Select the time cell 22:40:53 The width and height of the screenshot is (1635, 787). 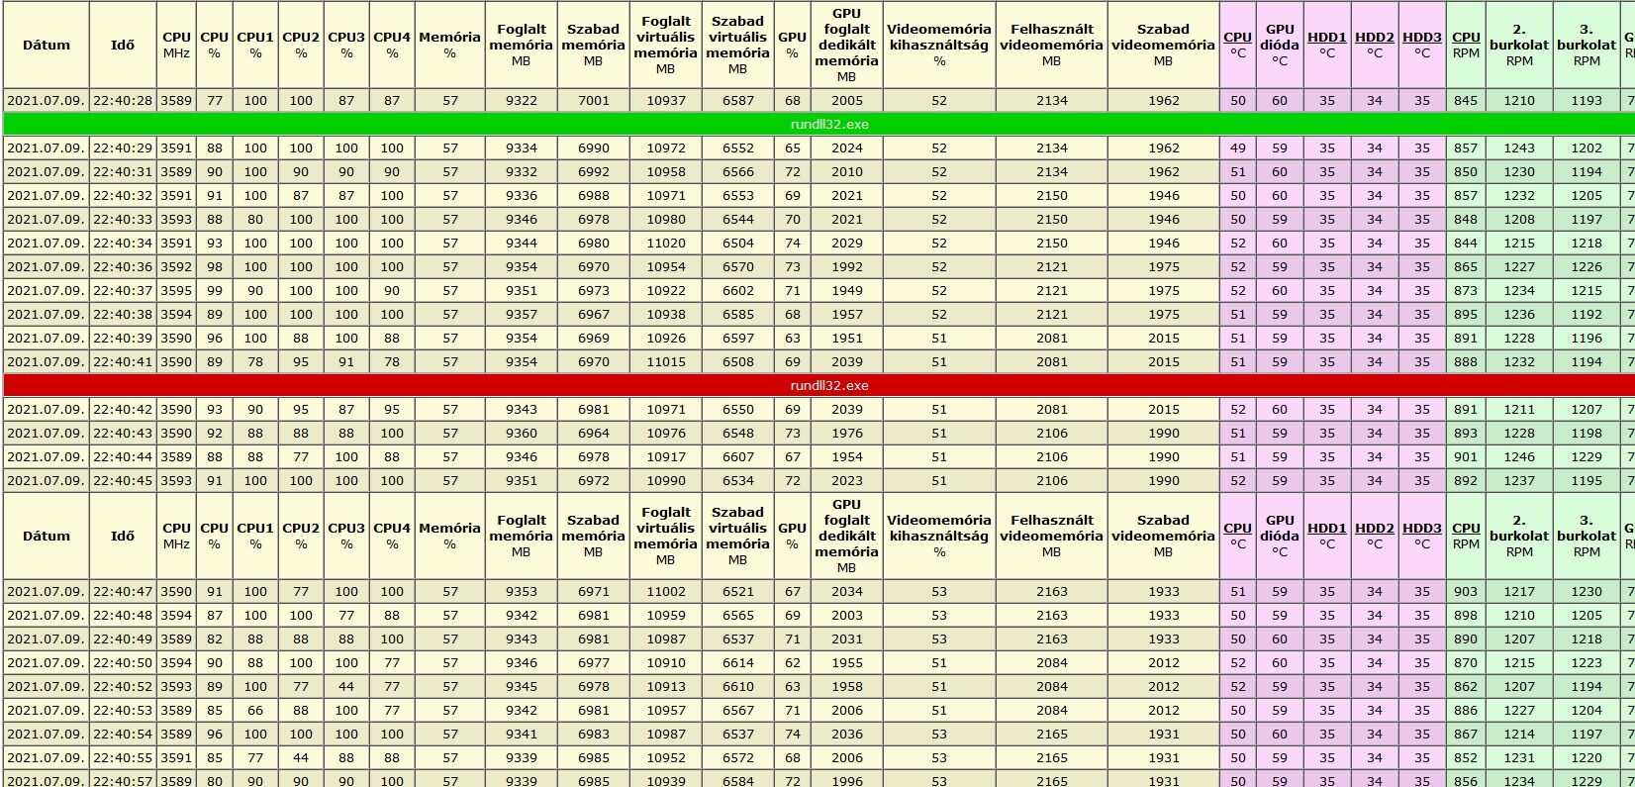(x=123, y=711)
